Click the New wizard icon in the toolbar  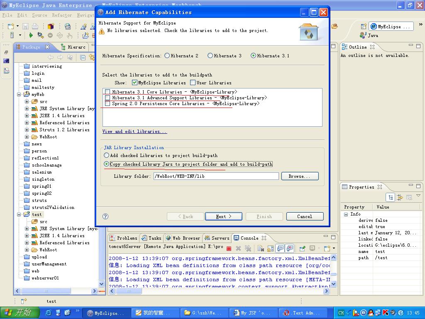[x=11, y=26]
